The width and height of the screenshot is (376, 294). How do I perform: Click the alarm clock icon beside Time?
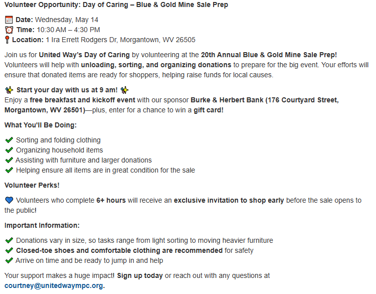click(x=9, y=30)
